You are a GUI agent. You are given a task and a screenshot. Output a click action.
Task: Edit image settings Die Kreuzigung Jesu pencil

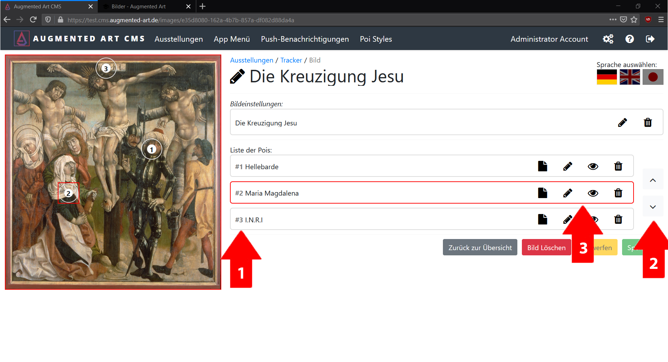click(622, 122)
